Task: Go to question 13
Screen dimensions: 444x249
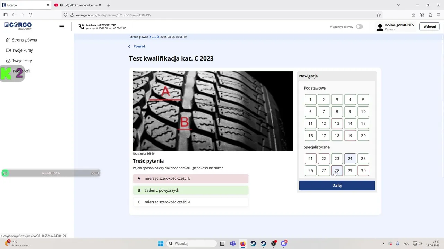Action: pyautogui.click(x=337, y=123)
